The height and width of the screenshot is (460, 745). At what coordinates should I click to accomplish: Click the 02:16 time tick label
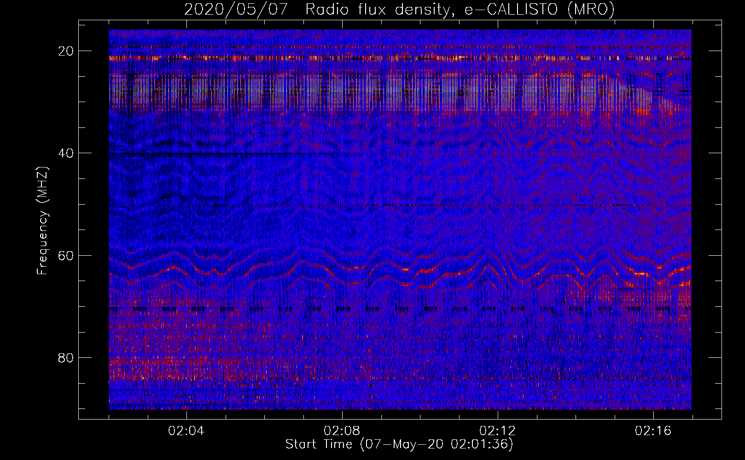pyautogui.click(x=653, y=431)
